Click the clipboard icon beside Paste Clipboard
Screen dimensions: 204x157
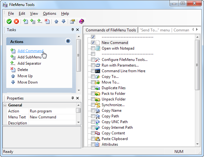pos(98,139)
